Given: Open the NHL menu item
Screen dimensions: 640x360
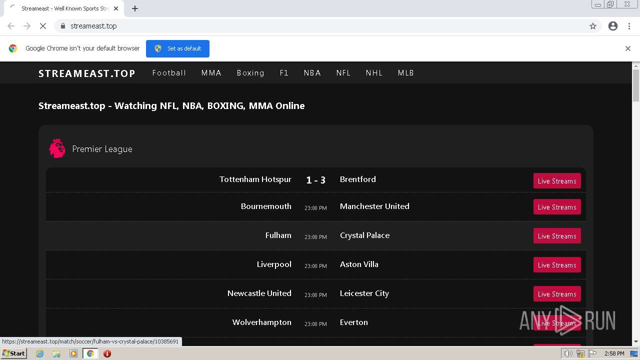Looking at the screenshot, I should [x=374, y=73].
